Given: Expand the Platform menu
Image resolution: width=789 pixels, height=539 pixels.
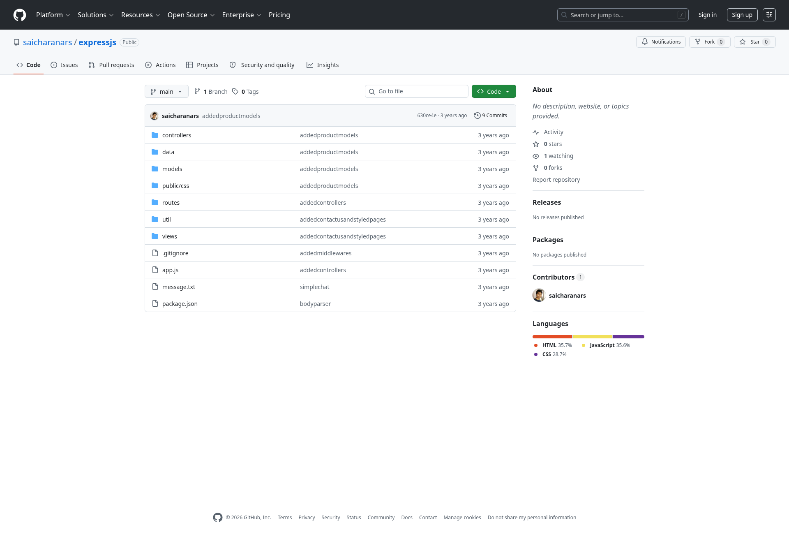Looking at the screenshot, I should coord(53,15).
